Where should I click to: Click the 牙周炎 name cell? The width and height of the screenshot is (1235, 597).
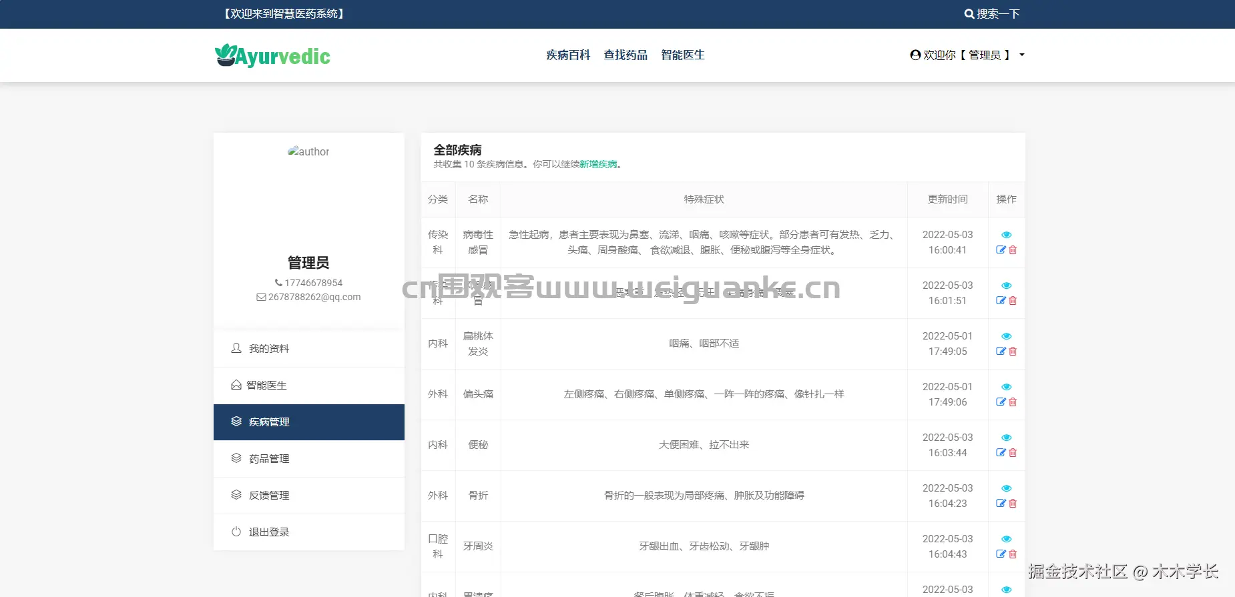pyautogui.click(x=478, y=546)
